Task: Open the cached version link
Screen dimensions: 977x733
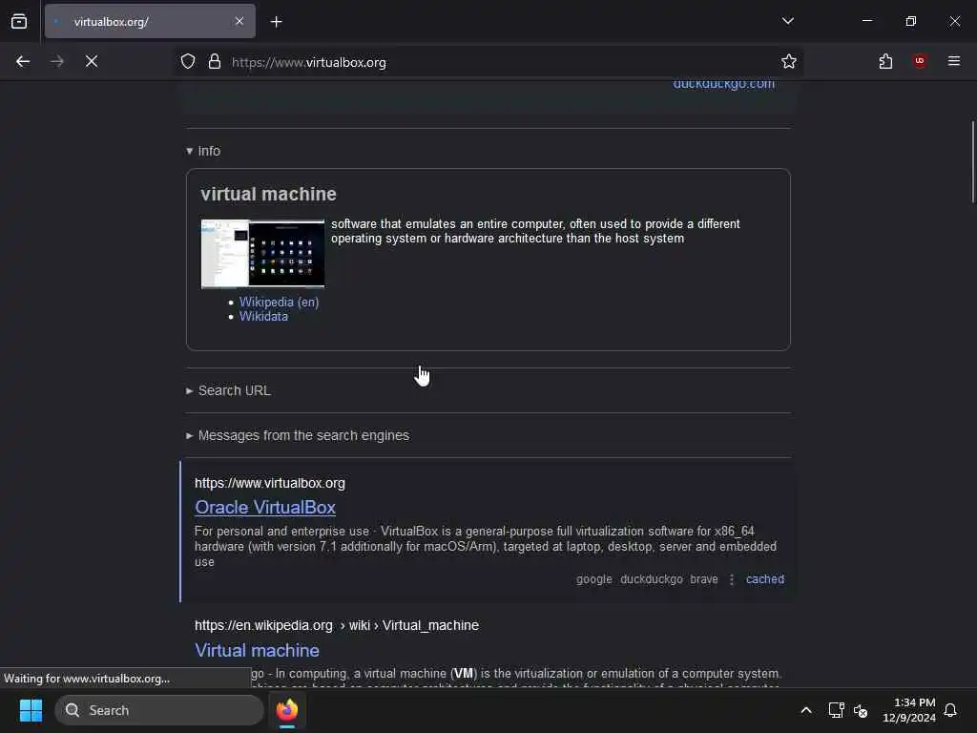Action: point(765,579)
